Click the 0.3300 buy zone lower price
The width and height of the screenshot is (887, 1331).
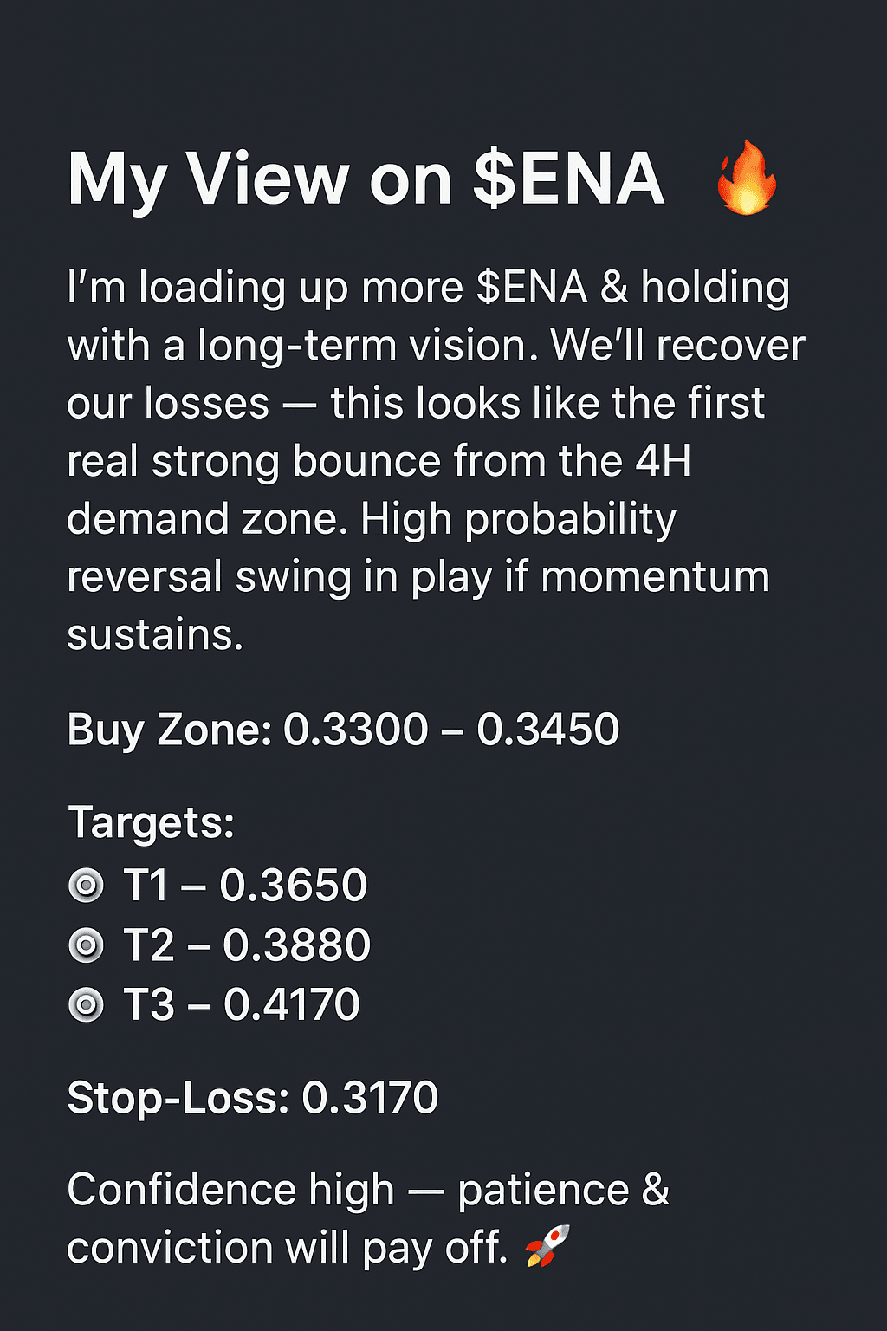tap(356, 730)
